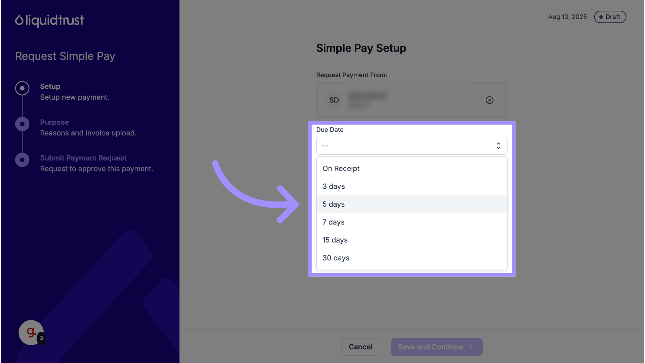Remove the selected SD payer
The image size is (645, 363).
pos(489,100)
